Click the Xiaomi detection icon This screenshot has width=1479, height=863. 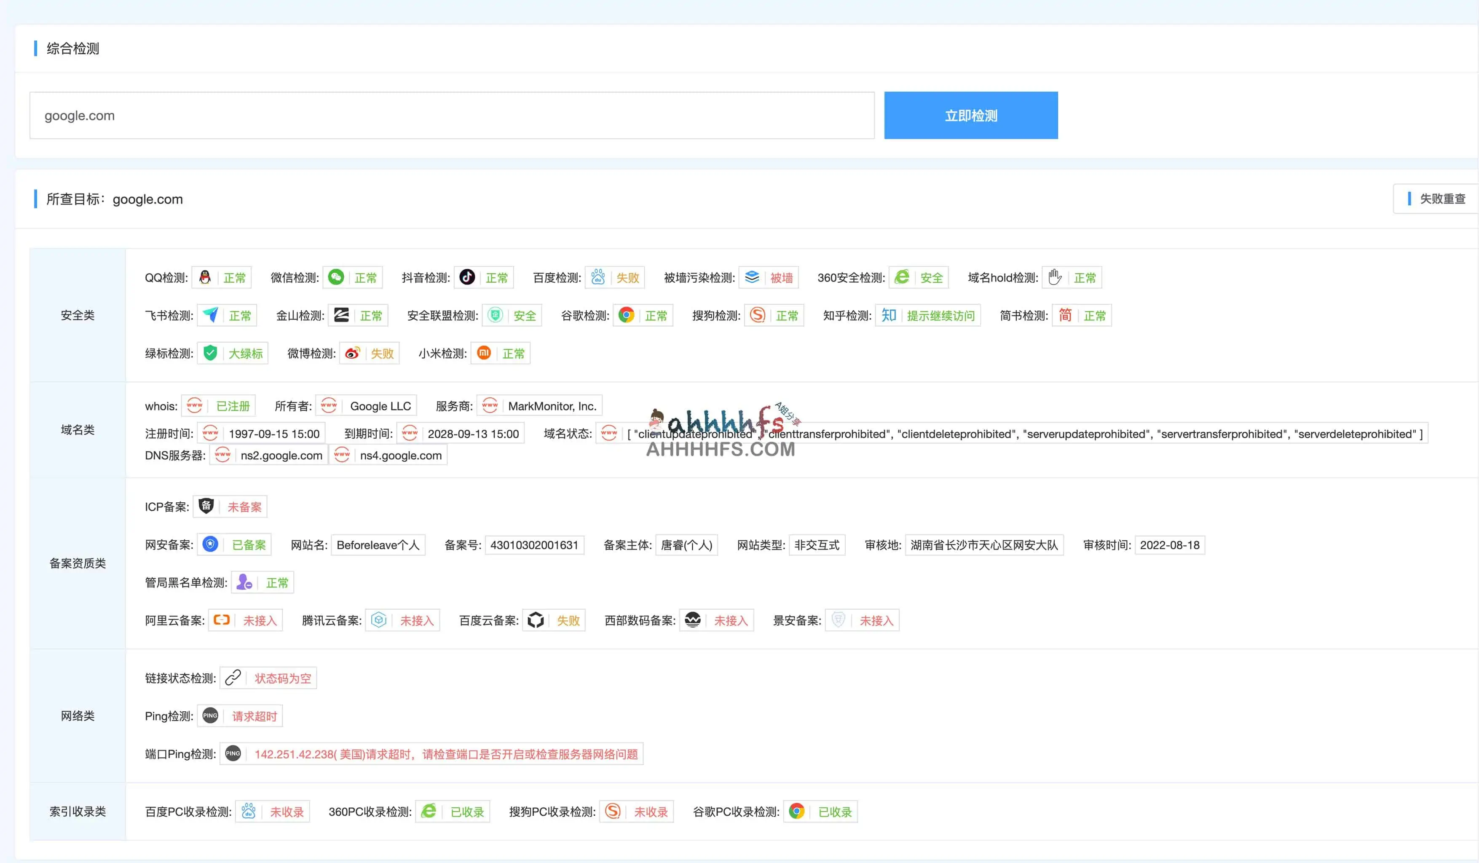click(484, 353)
